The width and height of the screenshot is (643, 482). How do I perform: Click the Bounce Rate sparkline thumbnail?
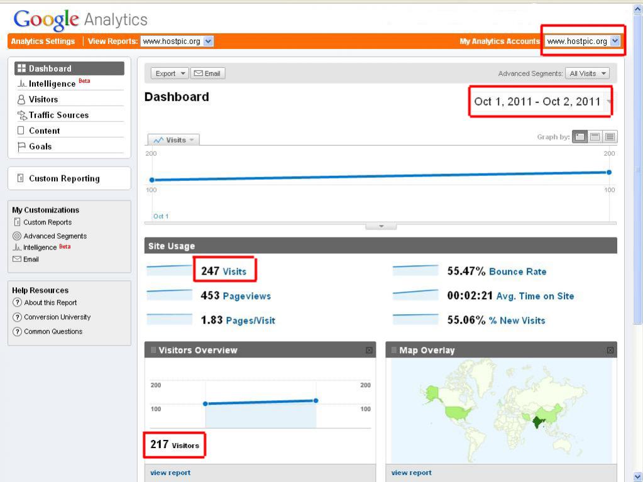[x=415, y=270]
